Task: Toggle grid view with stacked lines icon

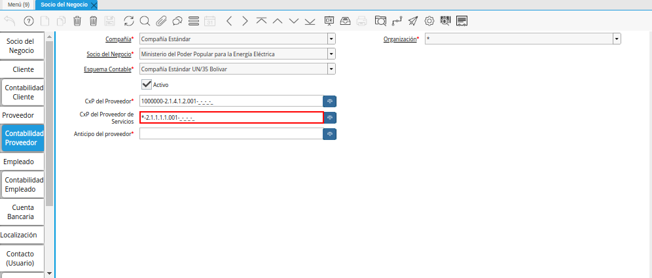Action: click(x=194, y=21)
